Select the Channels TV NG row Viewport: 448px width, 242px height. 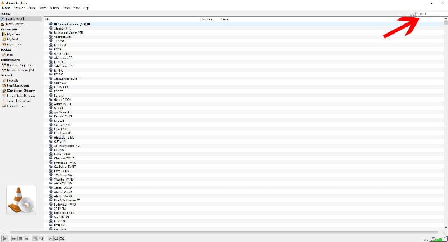(244, 158)
